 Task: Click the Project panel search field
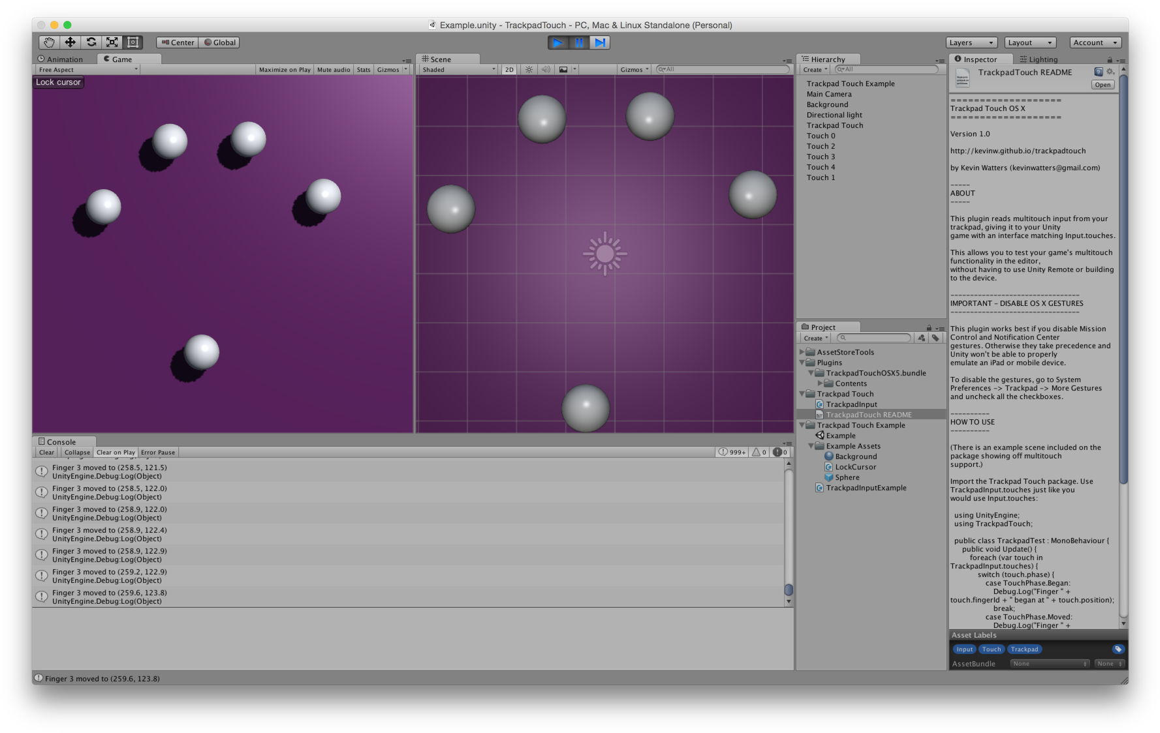point(873,338)
